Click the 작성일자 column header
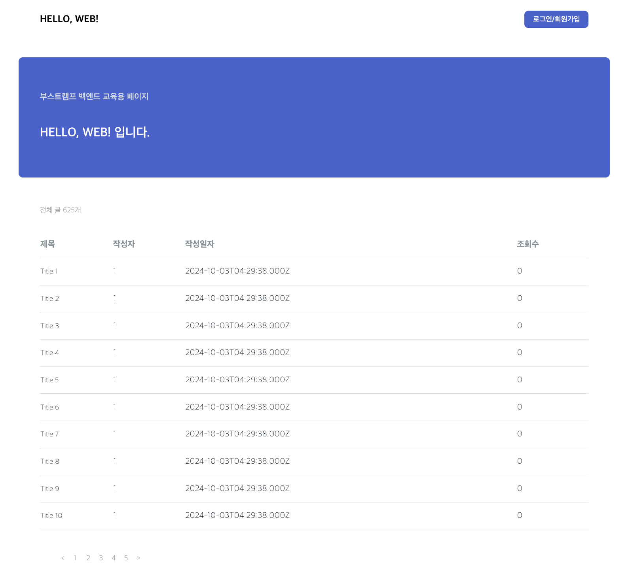This screenshot has width=630, height=574. [x=200, y=244]
